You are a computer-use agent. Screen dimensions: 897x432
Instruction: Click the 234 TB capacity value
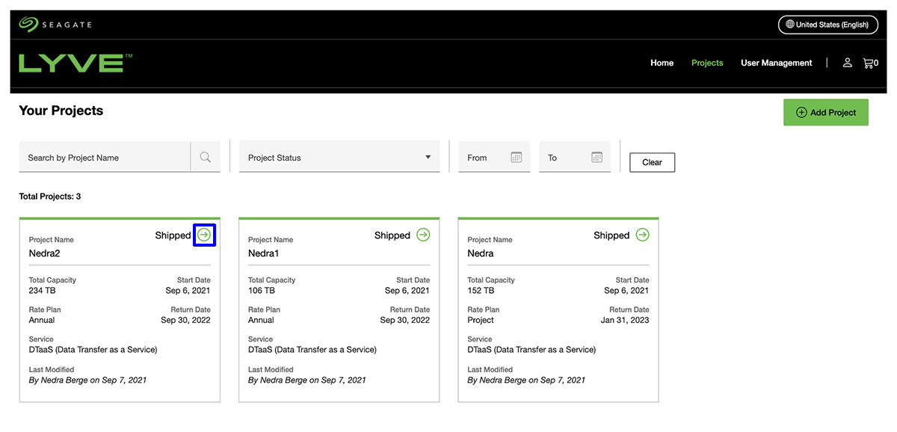point(42,290)
